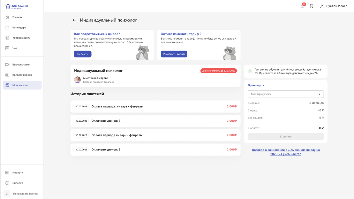354x199 pixels.
Task: Click the Изменить тариф button
Action: tap(174, 54)
